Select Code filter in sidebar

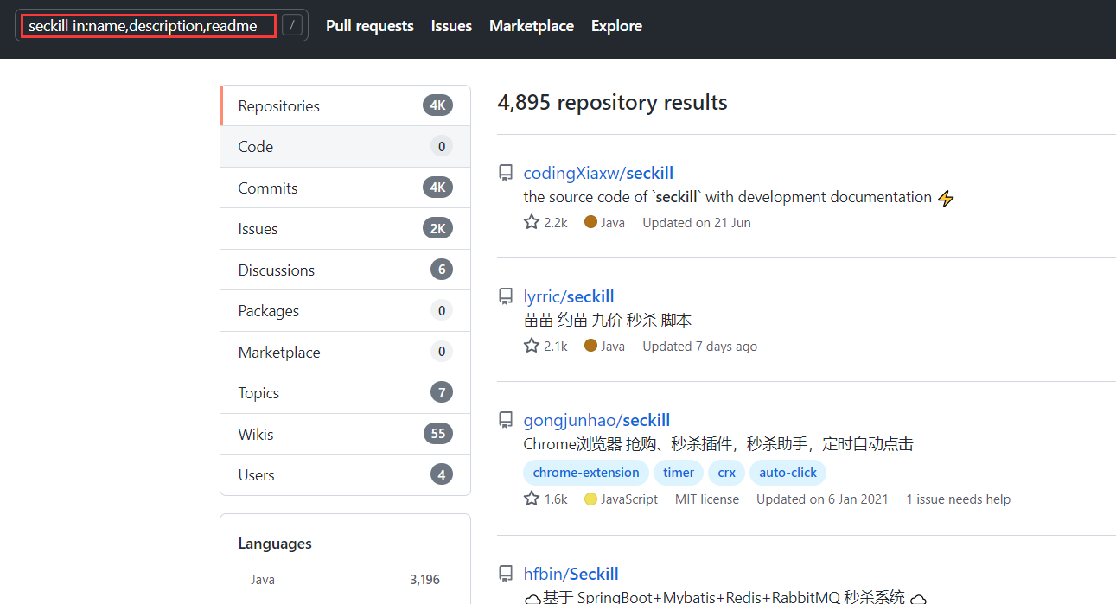point(346,147)
